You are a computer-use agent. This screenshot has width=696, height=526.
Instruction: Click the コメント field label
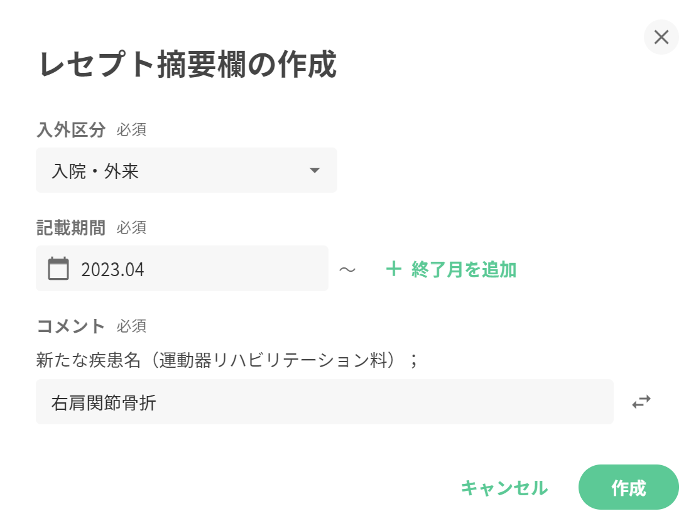(71, 326)
